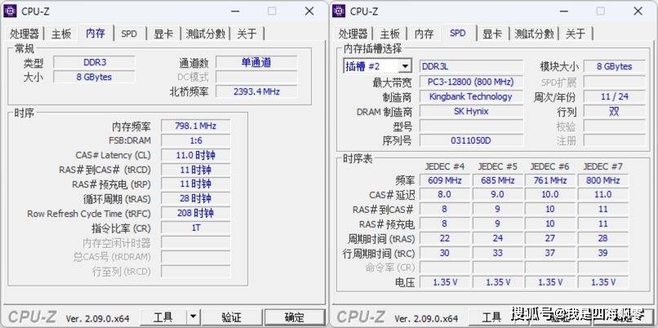Click the 685 MHz JEDEC #5 frequency cell
658x328 pixels.
[x=497, y=180]
